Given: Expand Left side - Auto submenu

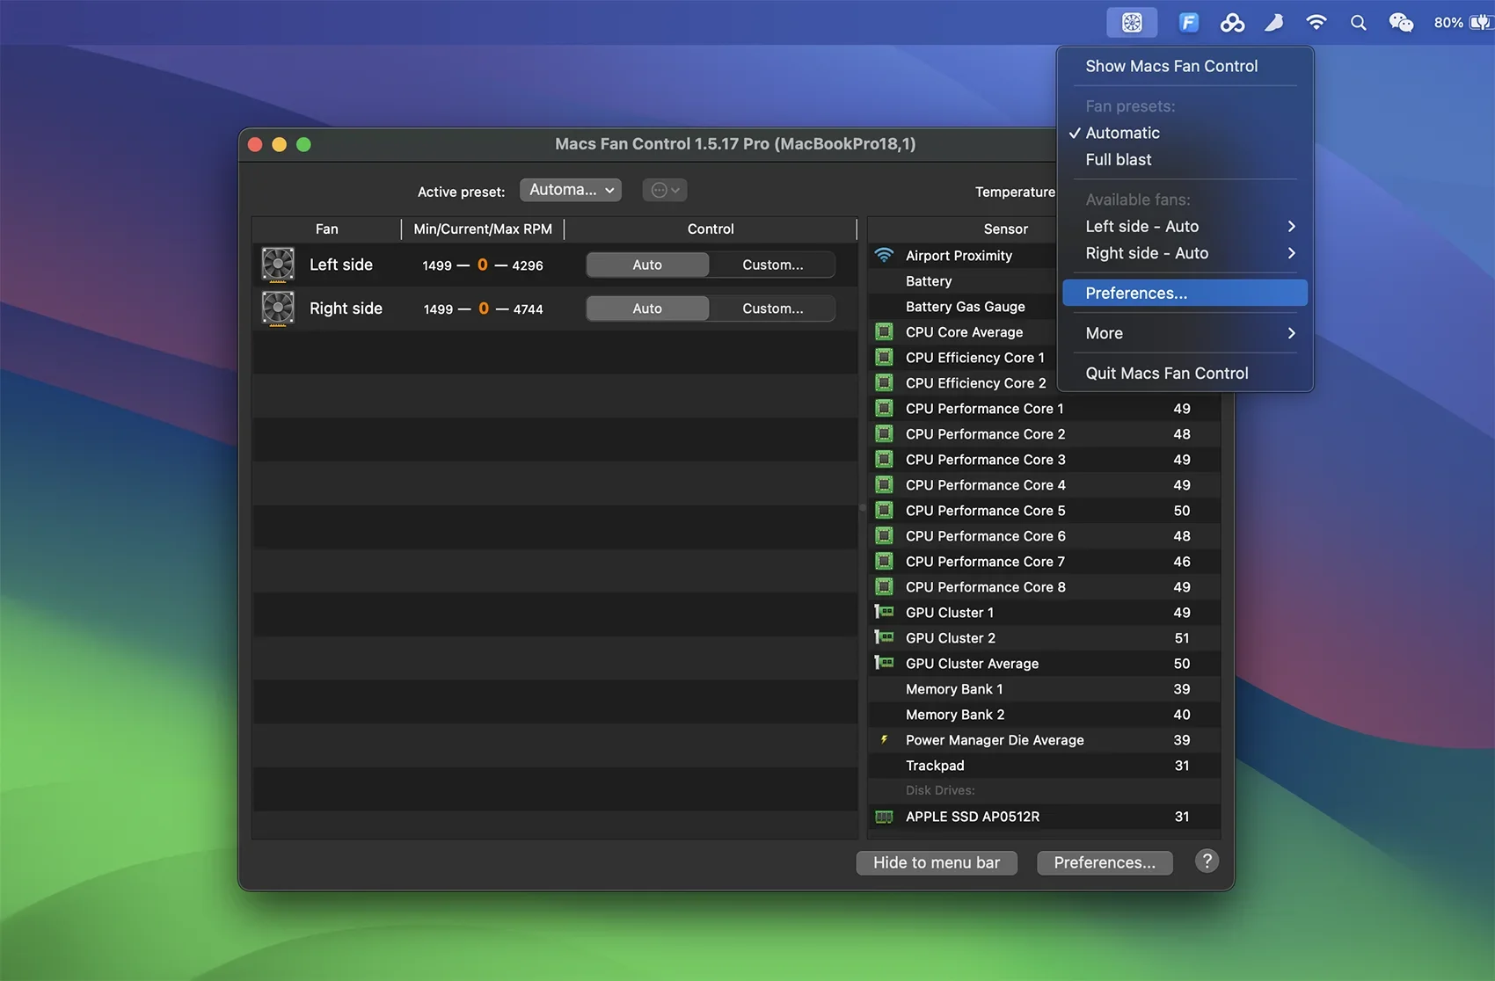Looking at the screenshot, I should [1184, 226].
